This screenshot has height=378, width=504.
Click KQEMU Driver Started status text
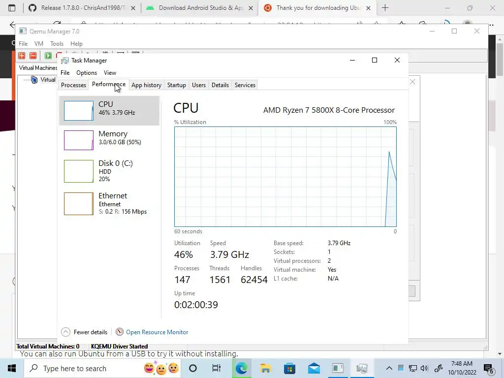[x=119, y=346]
